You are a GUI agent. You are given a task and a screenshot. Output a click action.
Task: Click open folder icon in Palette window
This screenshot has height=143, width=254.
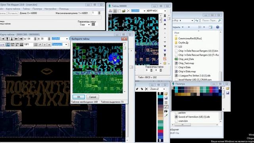coord(227,88)
